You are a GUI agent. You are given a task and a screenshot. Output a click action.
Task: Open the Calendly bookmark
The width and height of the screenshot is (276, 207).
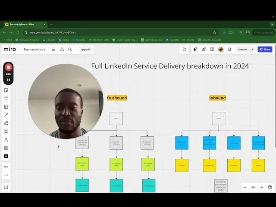click(x=79, y=40)
